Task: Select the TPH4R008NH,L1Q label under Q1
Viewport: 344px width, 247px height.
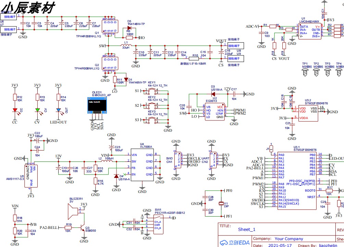Action: tap(88, 36)
